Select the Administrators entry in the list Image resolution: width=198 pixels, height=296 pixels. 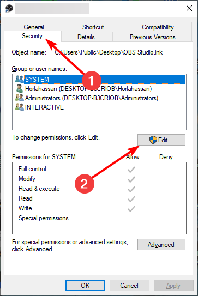tap(92, 98)
